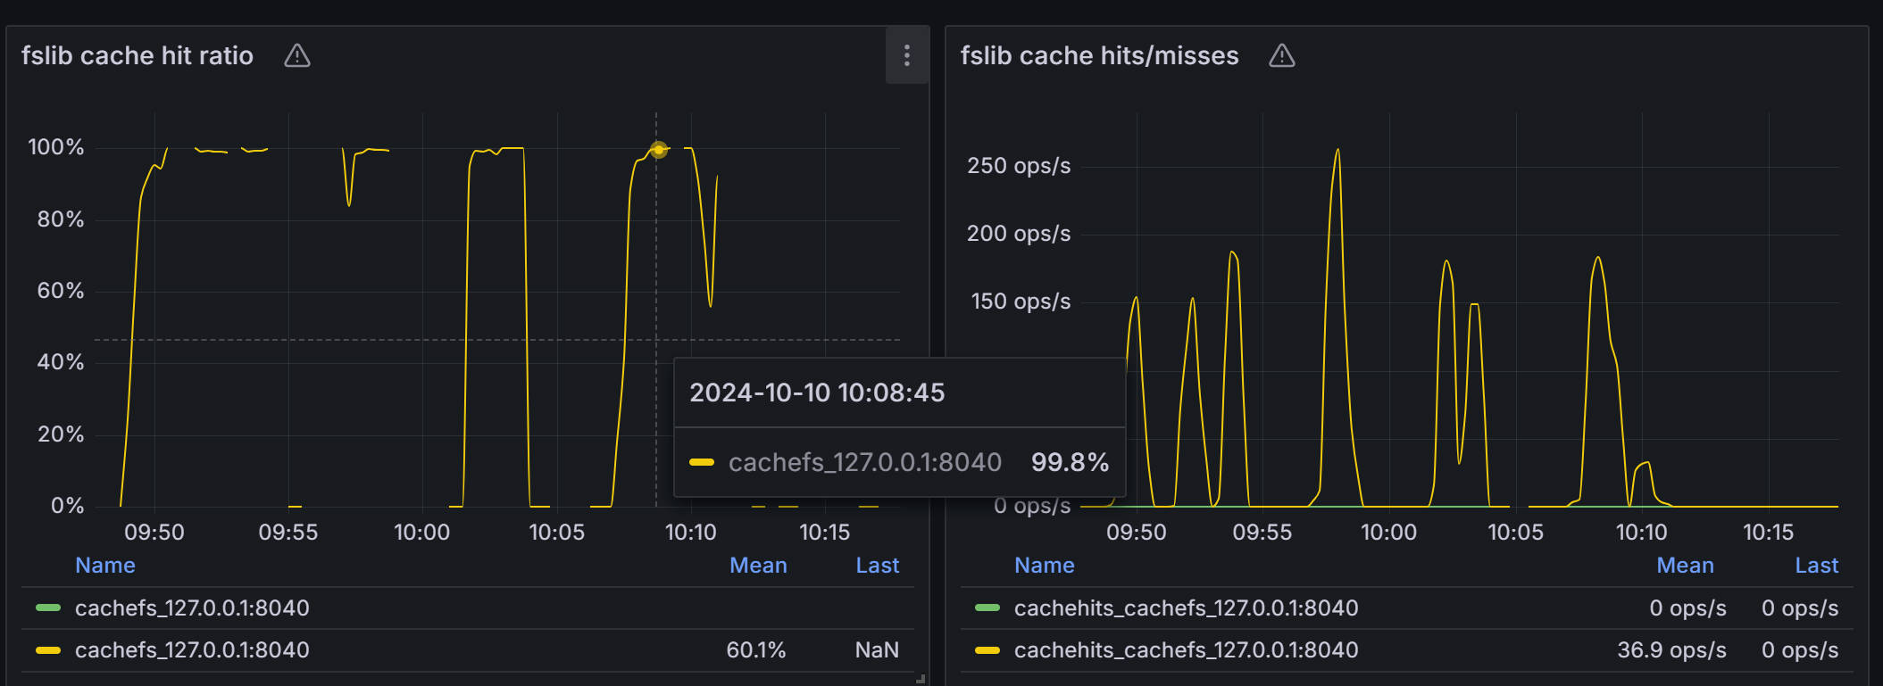This screenshot has width=1883, height=686.
Task: Click the tooltip timestamp 2024-10-10 10:08:45
Action: point(817,393)
